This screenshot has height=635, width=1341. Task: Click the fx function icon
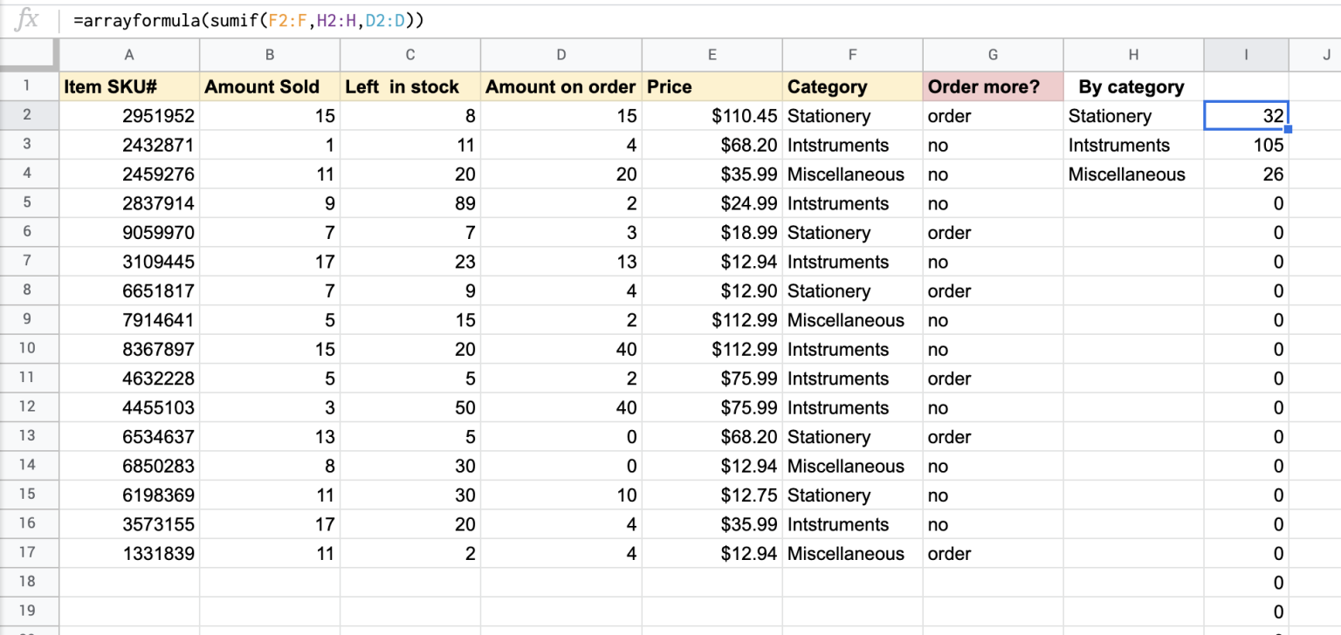(26, 19)
